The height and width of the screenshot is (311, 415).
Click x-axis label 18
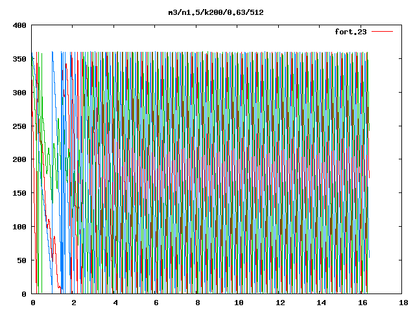point(403,303)
